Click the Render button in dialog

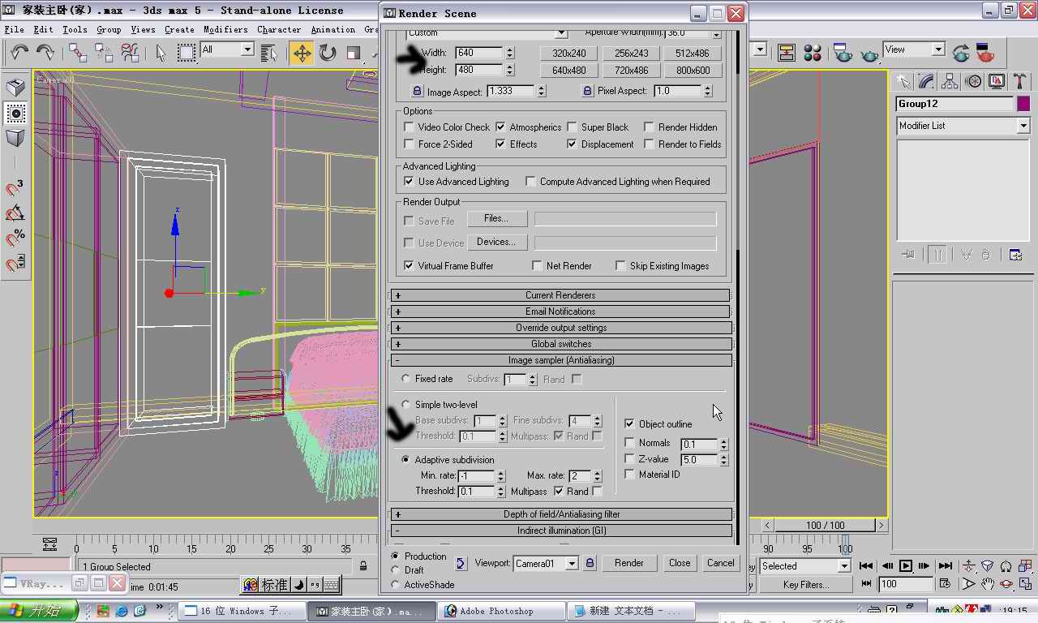(628, 563)
